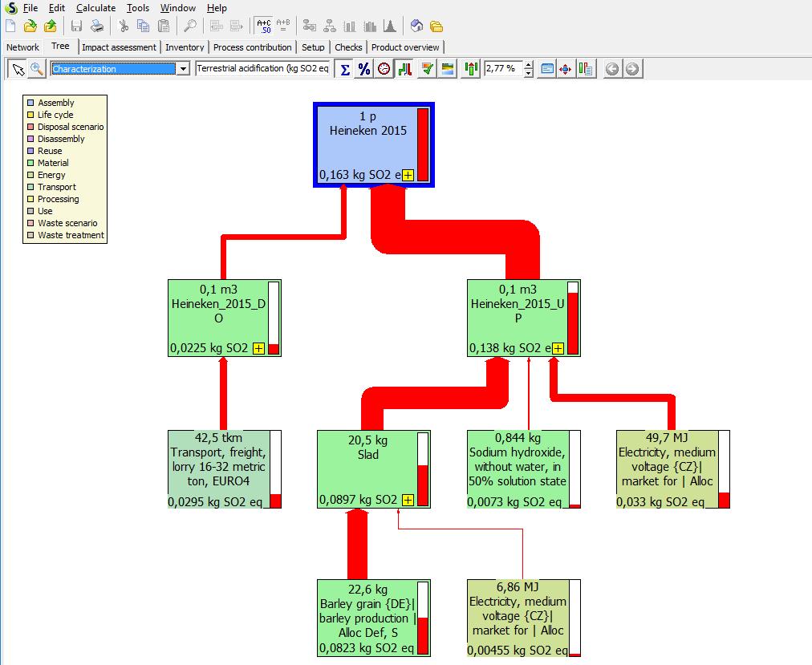Switch to the Inventory tab
This screenshot has height=665, width=812.
185,47
